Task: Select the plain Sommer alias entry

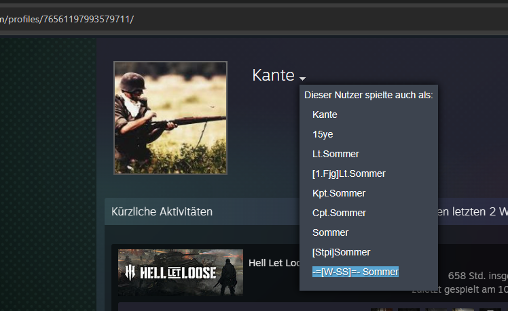Action: [x=331, y=233]
